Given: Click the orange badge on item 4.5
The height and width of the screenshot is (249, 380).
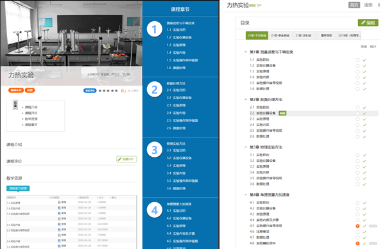Looking at the screenshot, I should pos(358,226).
